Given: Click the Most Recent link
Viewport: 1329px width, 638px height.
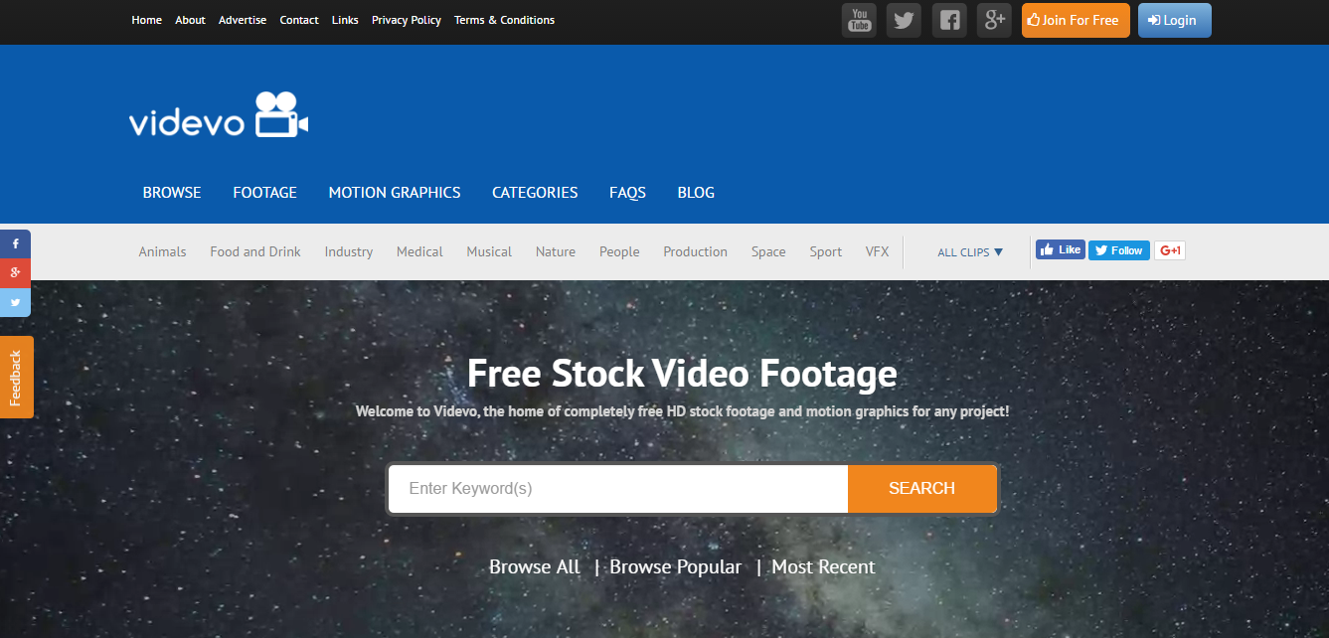Looking at the screenshot, I should (x=823, y=567).
